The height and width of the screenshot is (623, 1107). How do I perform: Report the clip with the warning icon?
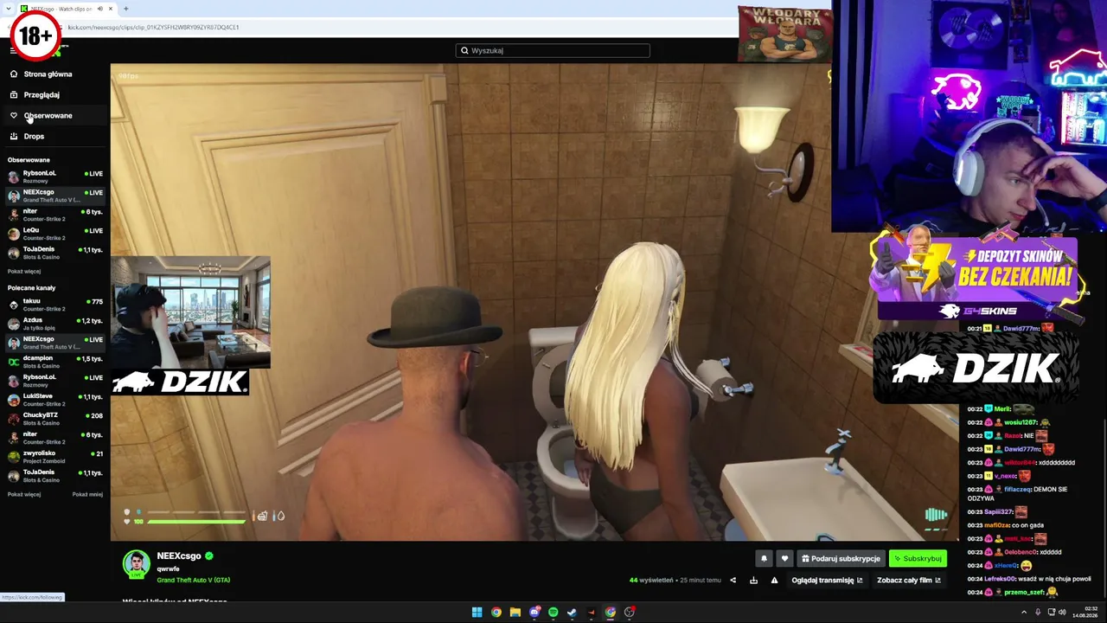point(774,581)
